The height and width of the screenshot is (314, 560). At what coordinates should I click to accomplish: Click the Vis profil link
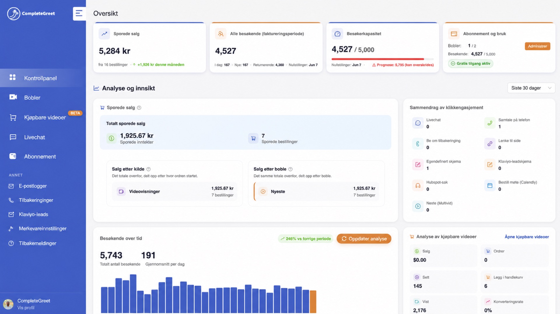[26, 308]
